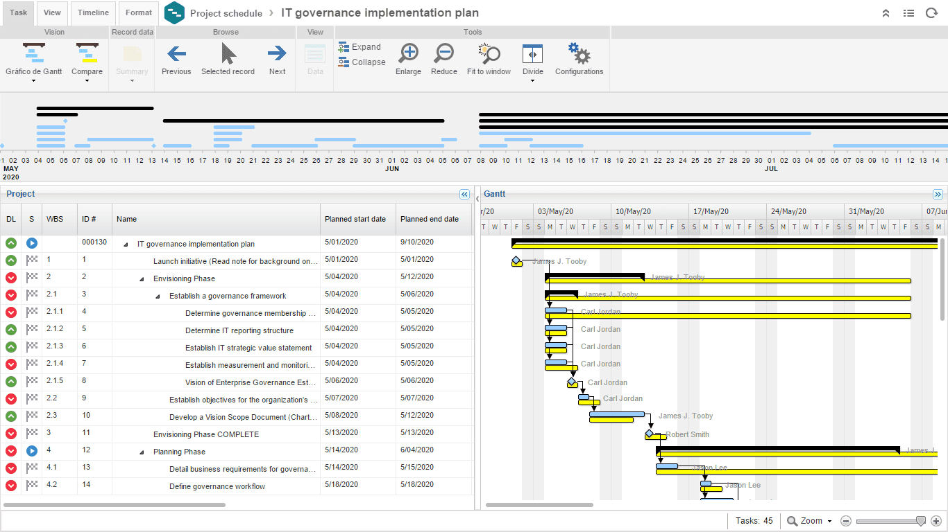The image size is (948, 532).
Task: Select the Define governance workflow row
Action: (237, 486)
